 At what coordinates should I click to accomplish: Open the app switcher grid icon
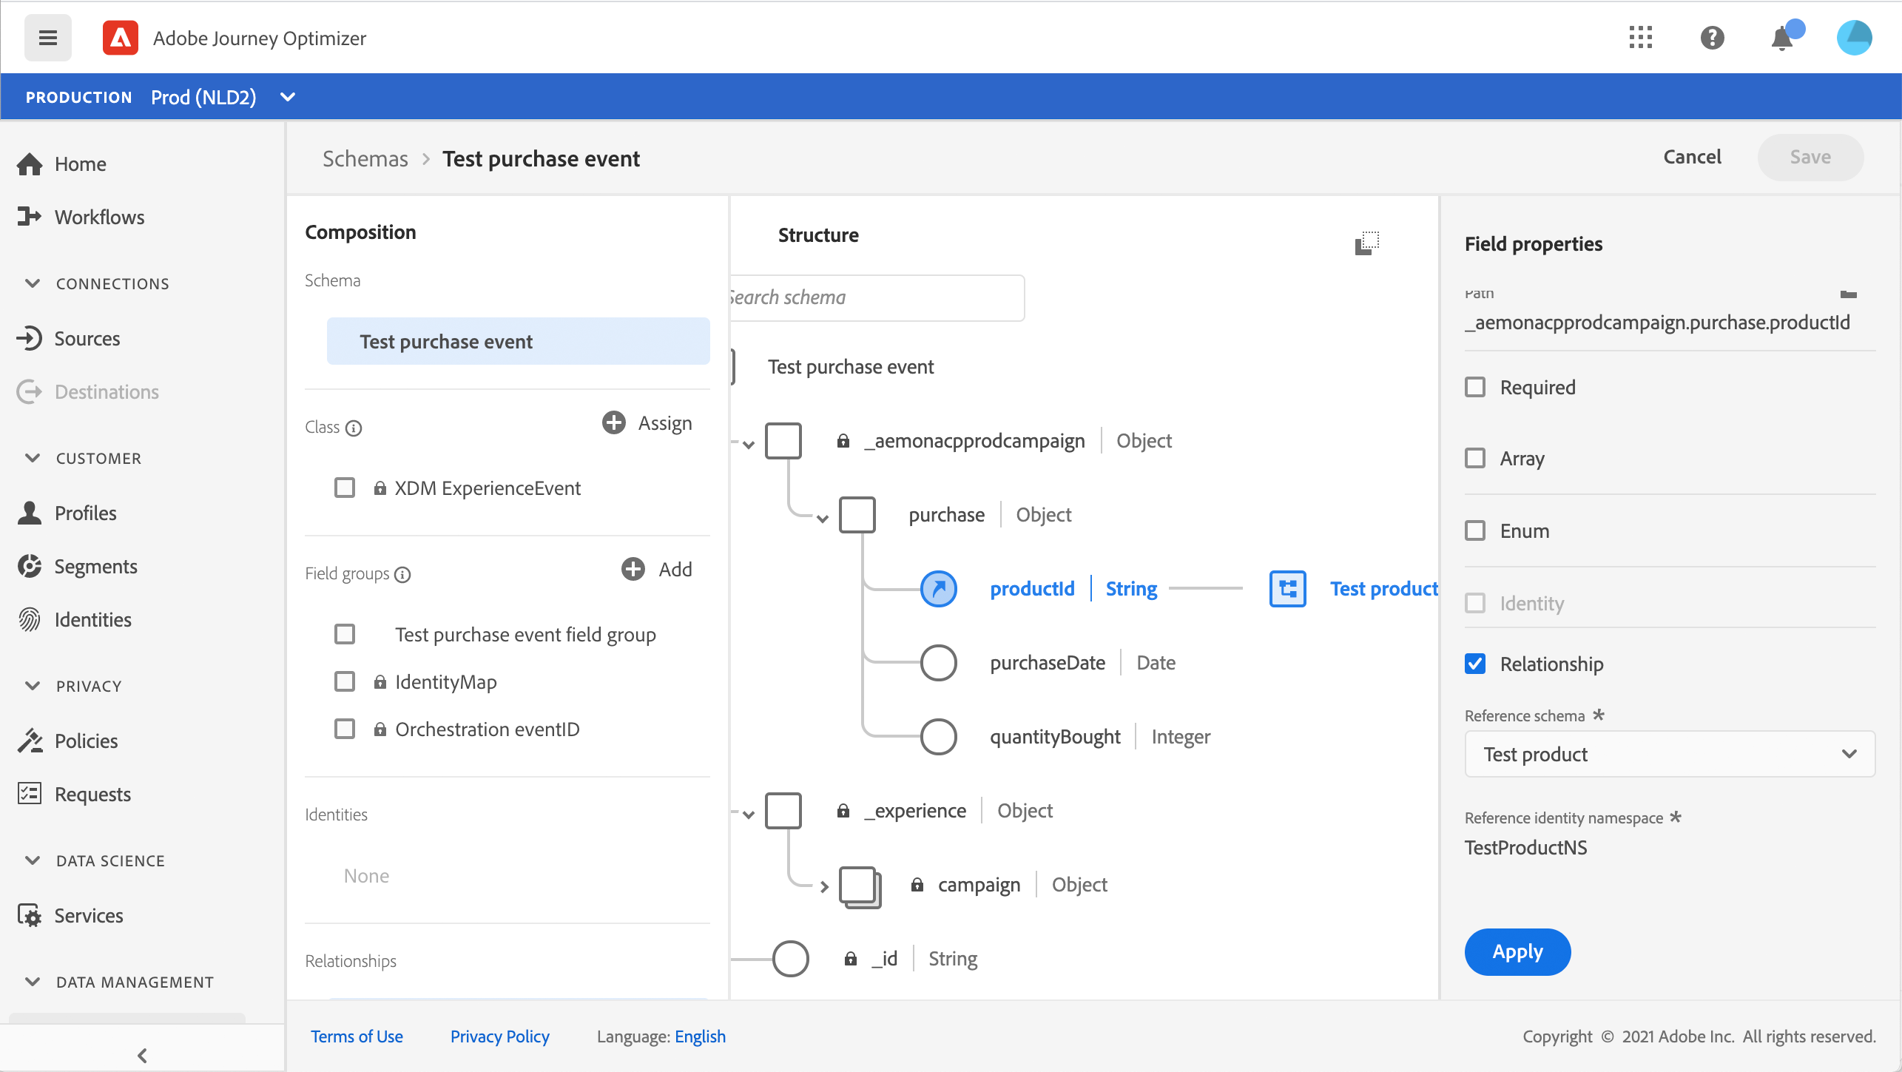(1640, 38)
